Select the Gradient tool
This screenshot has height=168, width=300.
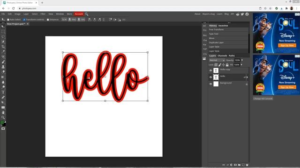(x=3, y=77)
